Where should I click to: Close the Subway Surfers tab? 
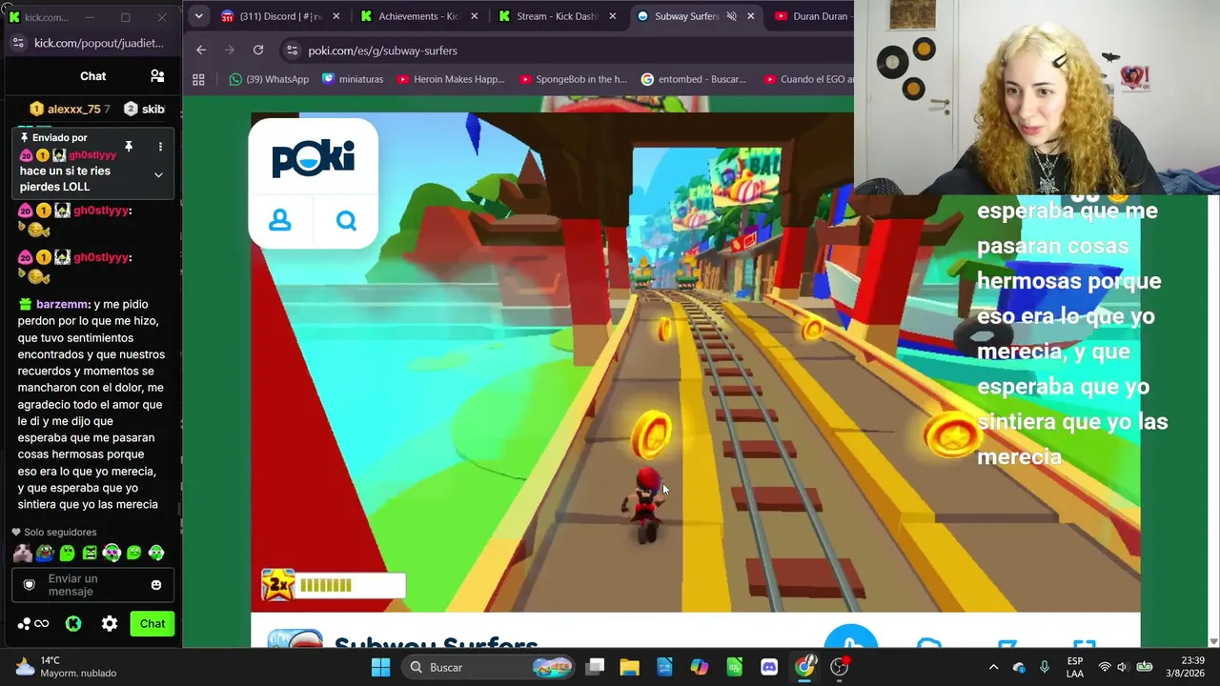pyautogui.click(x=751, y=16)
